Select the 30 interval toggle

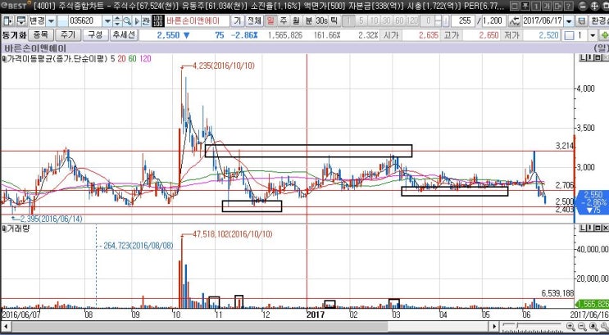coord(387,20)
